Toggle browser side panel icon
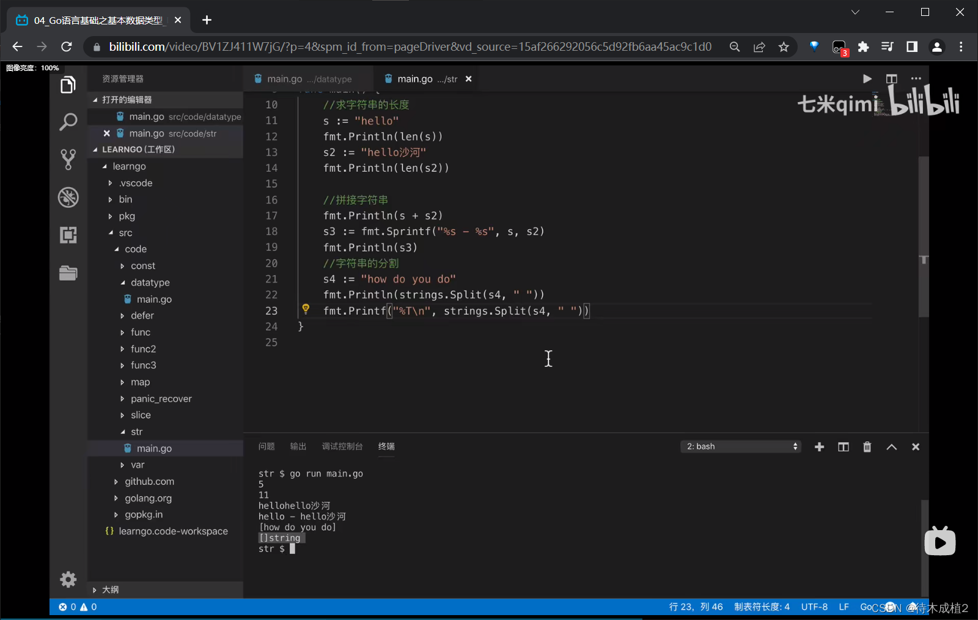This screenshot has height=620, width=978. click(912, 47)
